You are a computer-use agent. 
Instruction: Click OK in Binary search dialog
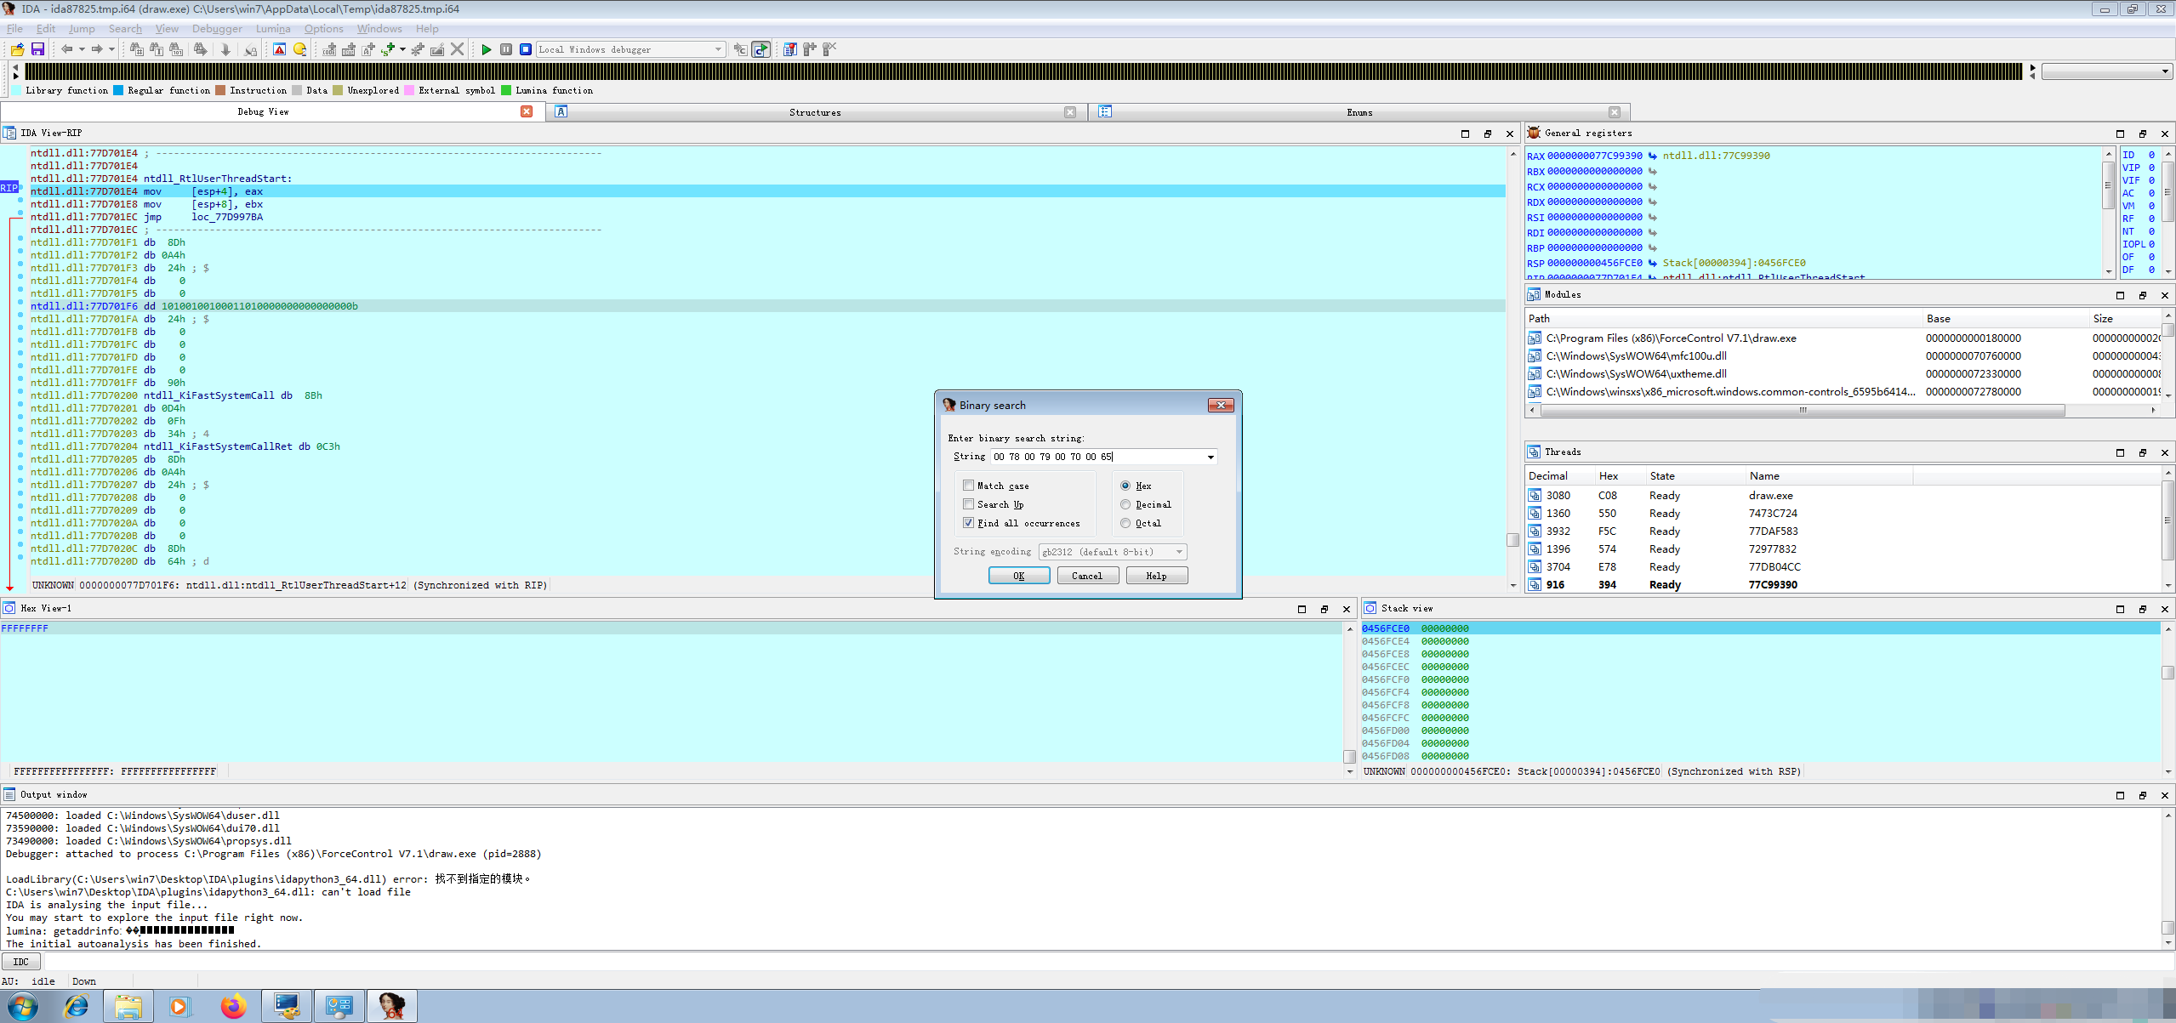click(1019, 576)
